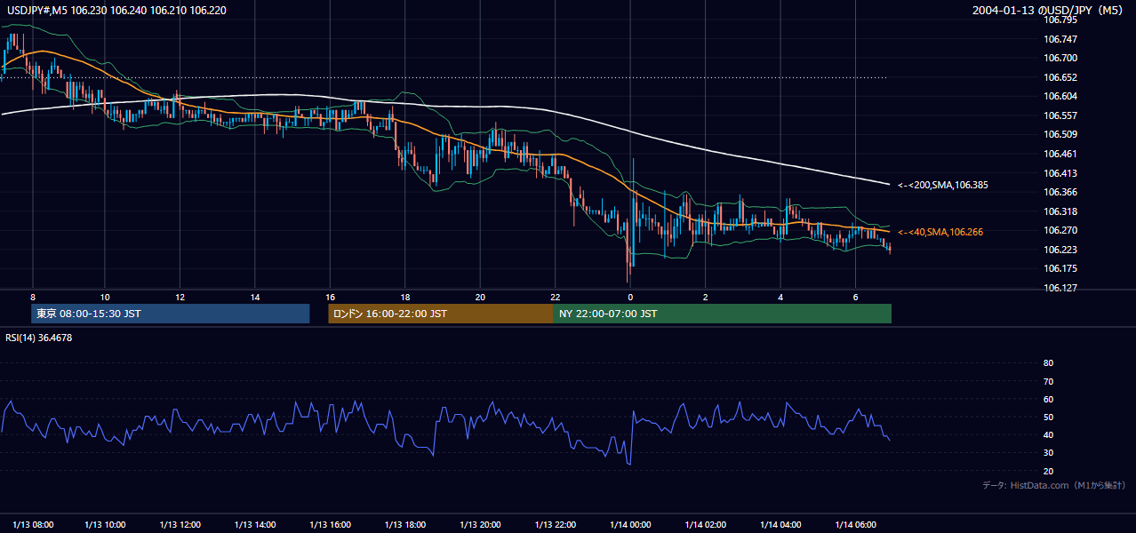Click the 200 SMA 106.385 label
Image resolution: width=1136 pixels, height=533 pixels.
tap(943, 186)
